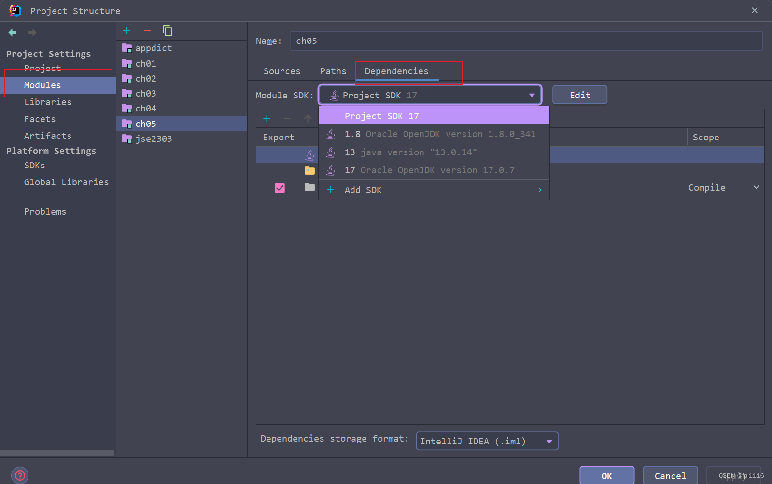Screen dimensions: 772x484
Task: Switch to the Paths tab
Action: pos(333,71)
